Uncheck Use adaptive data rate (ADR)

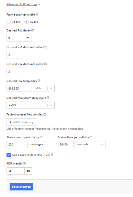click(9, 155)
